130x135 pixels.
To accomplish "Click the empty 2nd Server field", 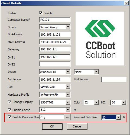I will pyautogui.click(x=114, y=79).
